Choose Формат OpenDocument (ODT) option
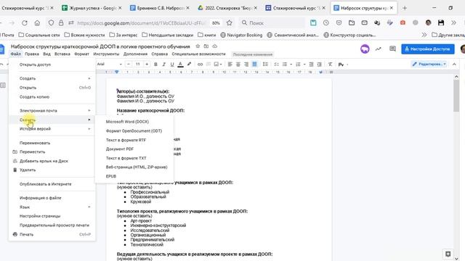The width and height of the screenshot is (465, 261). coord(134,130)
